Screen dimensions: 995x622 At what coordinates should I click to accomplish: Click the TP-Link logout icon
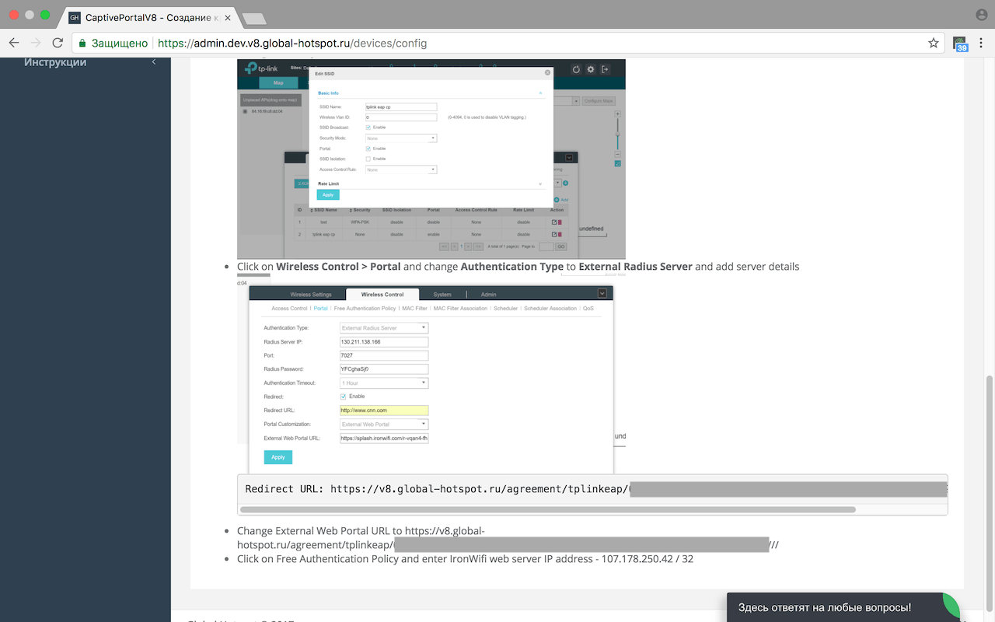[606, 69]
